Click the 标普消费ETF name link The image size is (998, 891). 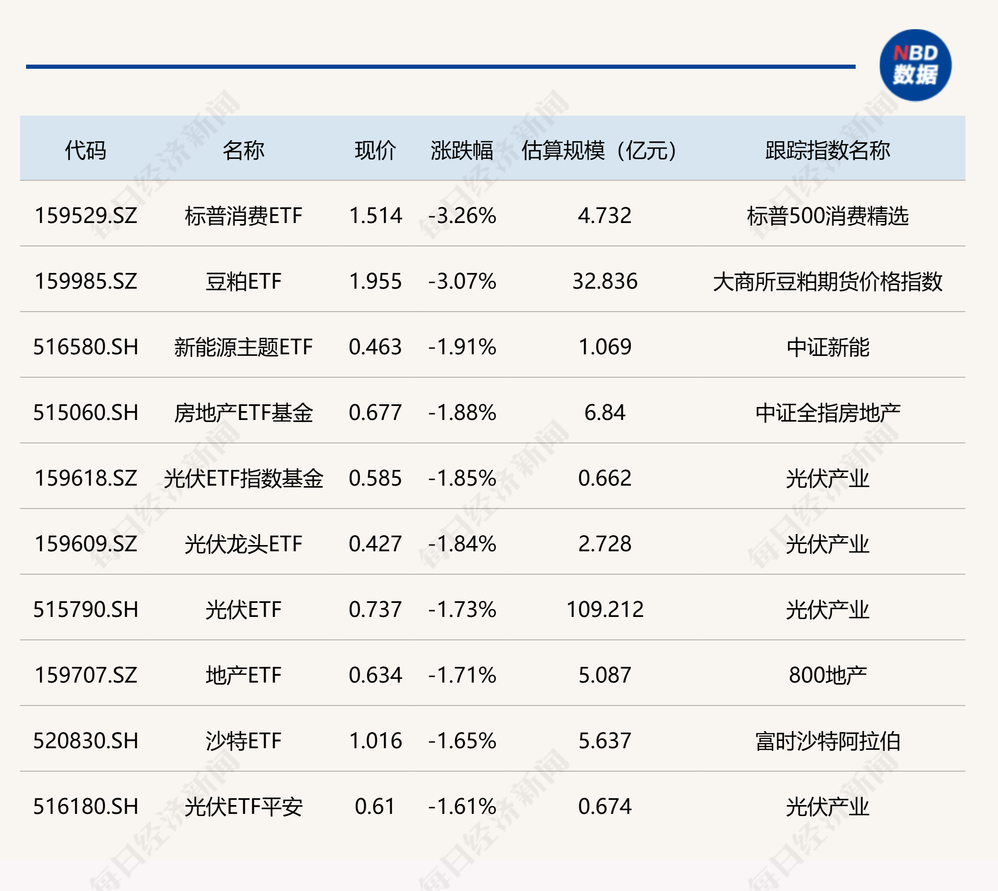coord(244,216)
